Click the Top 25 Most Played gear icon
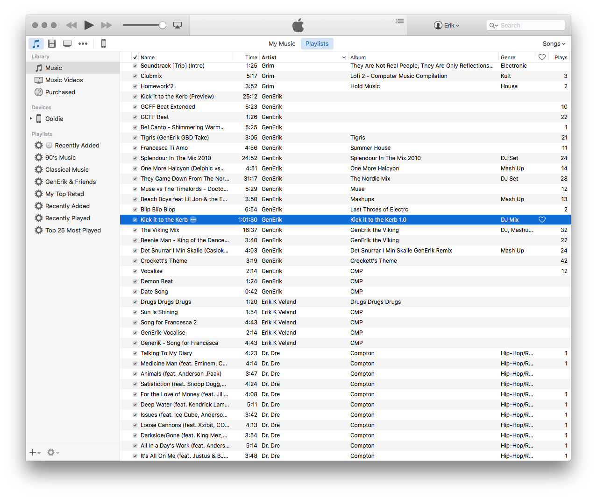 pyautogui.click(x=39, y=230)
